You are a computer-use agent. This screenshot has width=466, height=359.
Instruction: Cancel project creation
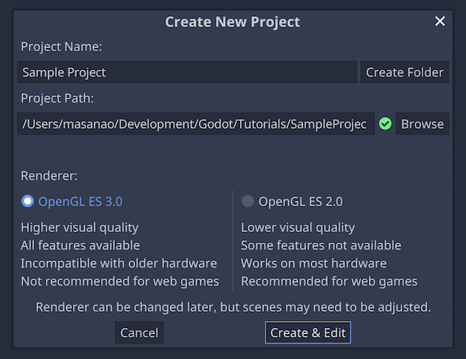click(139, 333)
